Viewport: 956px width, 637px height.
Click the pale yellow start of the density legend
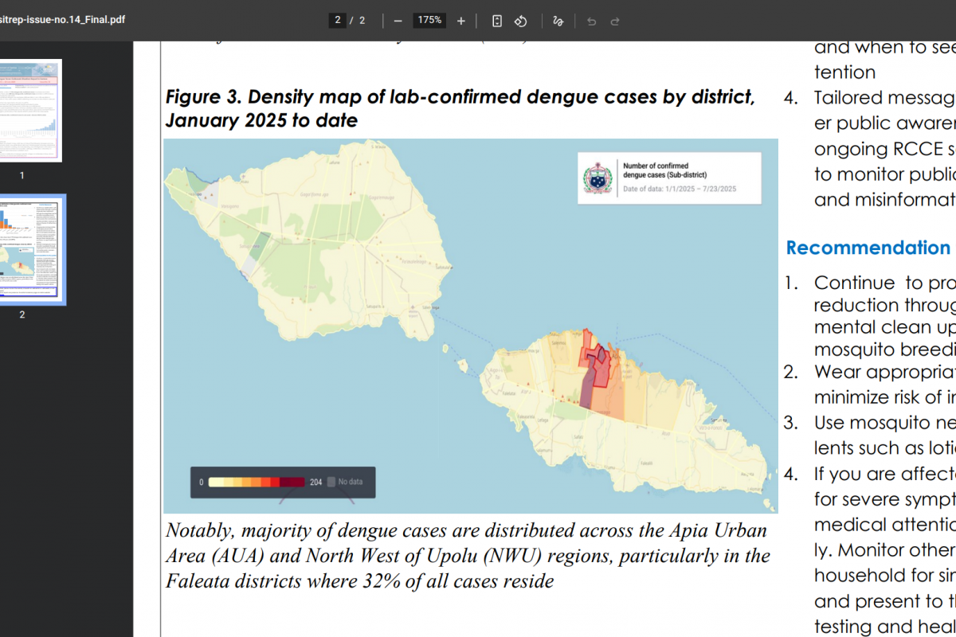click(215, 482)
